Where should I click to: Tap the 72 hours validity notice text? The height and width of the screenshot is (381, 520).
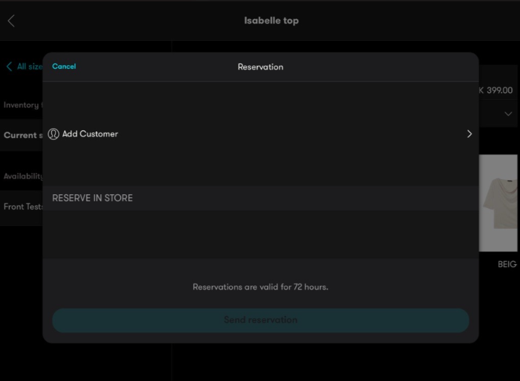tap(261, 287)
